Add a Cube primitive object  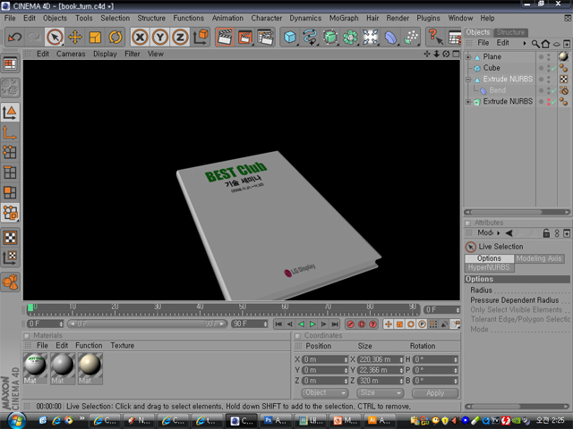290,38
